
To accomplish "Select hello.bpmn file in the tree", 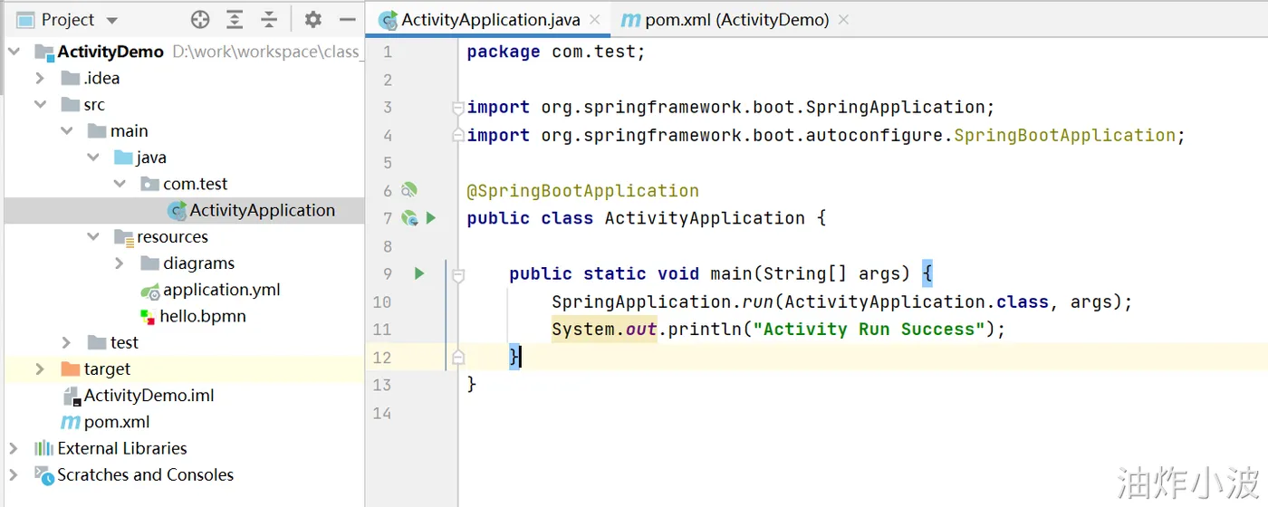I will coord(202,316).
